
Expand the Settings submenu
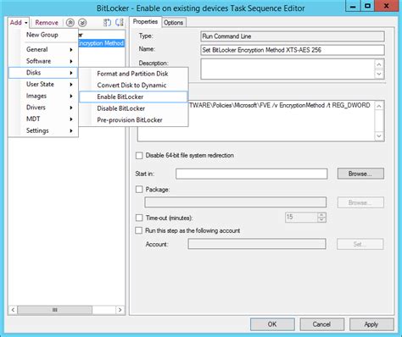pyautogui.click(x=43, y=130)
